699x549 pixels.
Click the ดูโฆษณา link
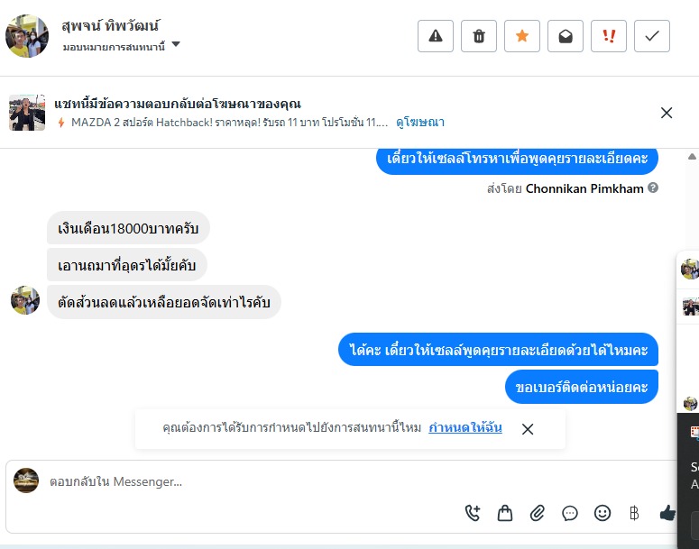(420, 122)
